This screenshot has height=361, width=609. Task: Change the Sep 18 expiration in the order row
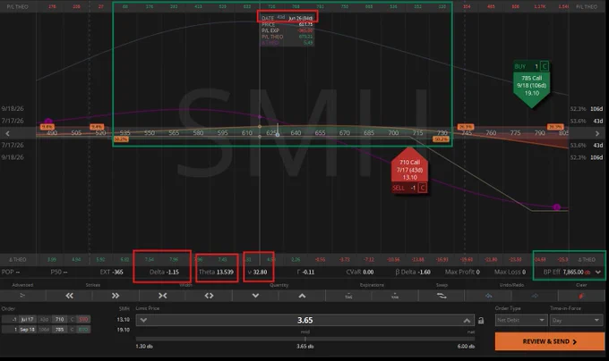click(x=27, y=330)
